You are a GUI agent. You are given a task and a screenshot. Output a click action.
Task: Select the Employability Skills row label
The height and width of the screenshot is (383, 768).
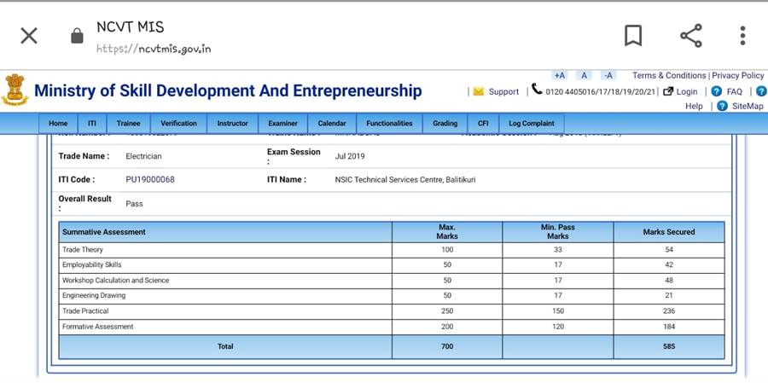click(x=91, y=265)
